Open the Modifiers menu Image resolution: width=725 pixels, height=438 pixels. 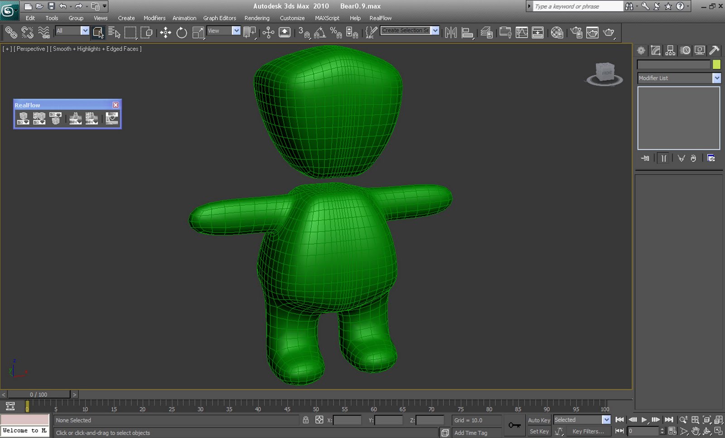[154, 18]
